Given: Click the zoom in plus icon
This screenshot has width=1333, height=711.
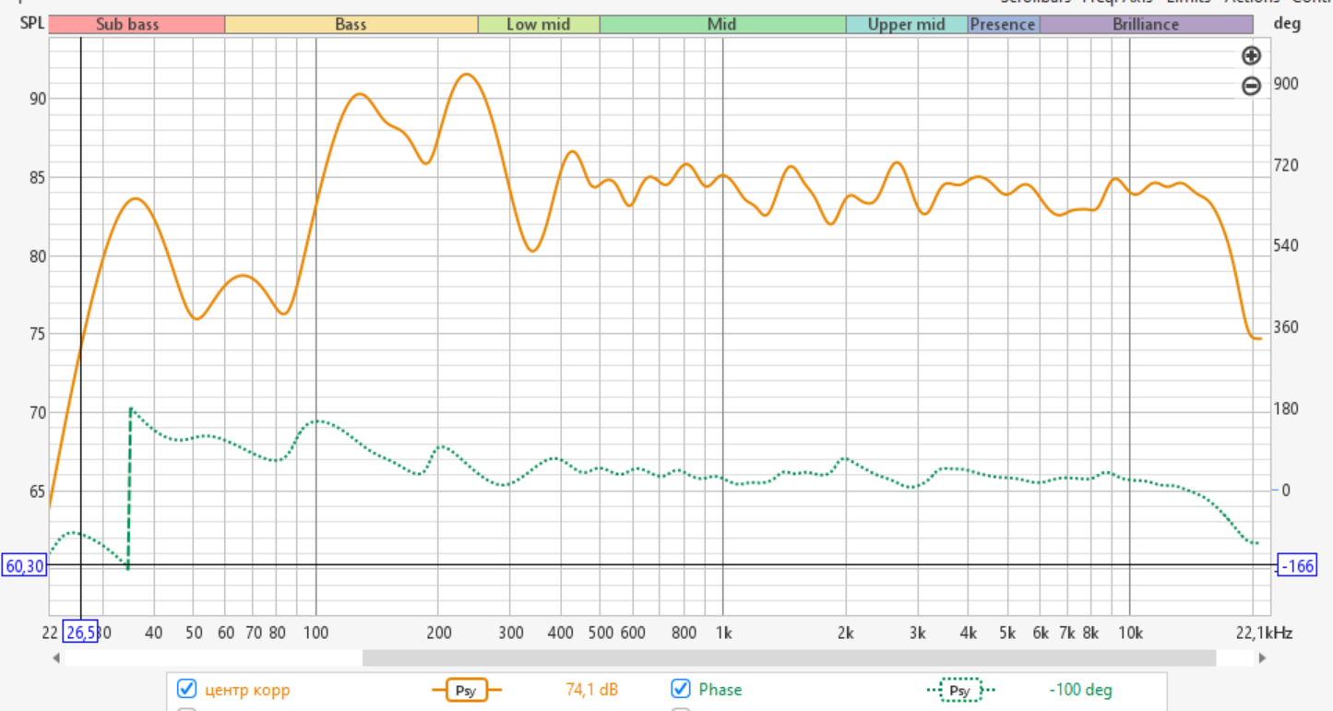Looking at the screenshot, I should point(1251,56).
